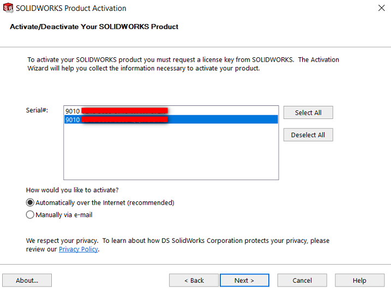The height and width of the screenshot is (292, 391).
Task: Click the Deselect All button
Action: 308,135
